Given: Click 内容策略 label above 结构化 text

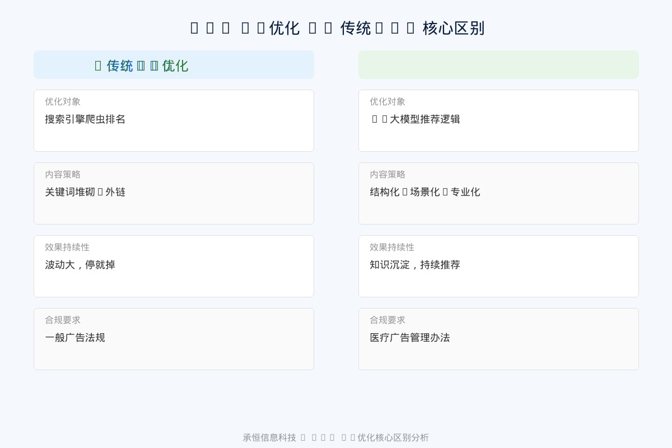Looking at the screenshot, I should 388,174.
